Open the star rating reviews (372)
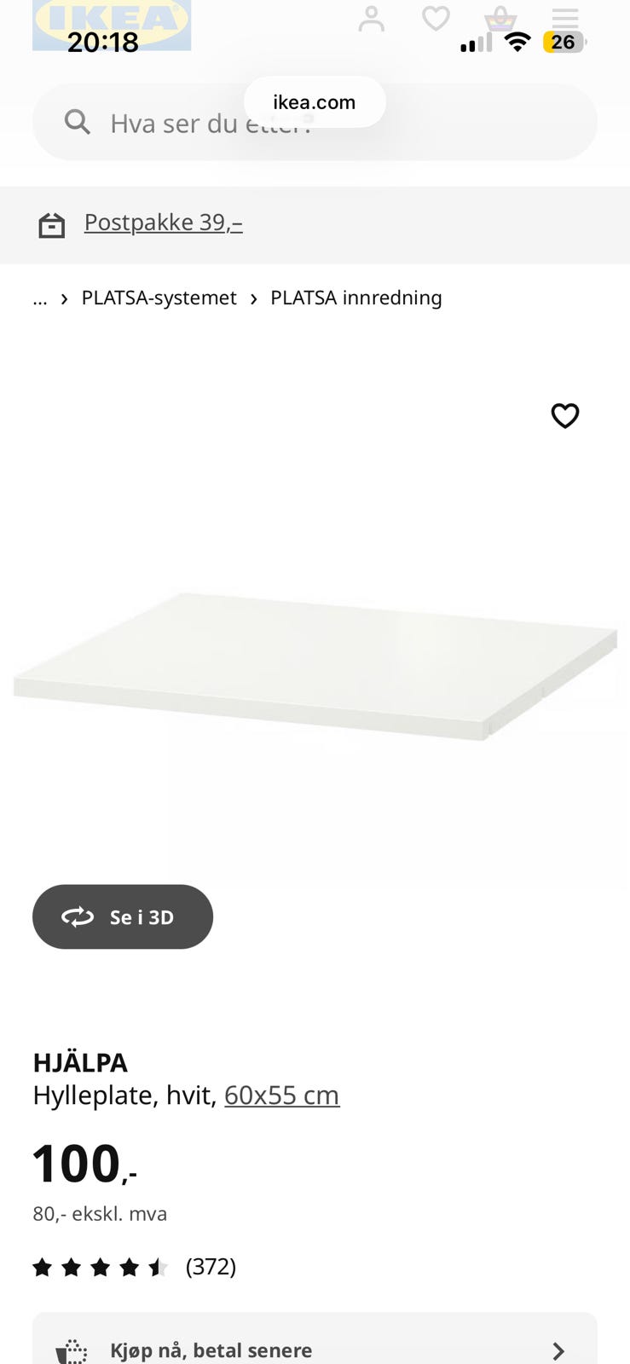630x1364 pixels. pyautogui.click(x=135, y=1267)
